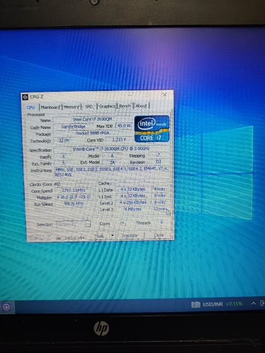Close the CPU-Z window with X
Screen dimensions: 265x353
[165, 95]
